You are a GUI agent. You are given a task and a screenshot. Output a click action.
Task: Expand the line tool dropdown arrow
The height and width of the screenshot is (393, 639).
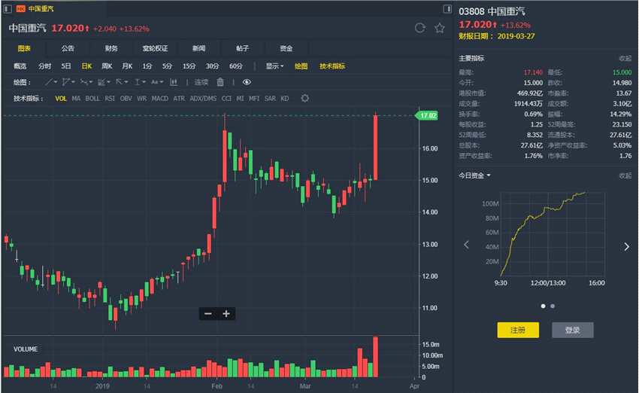click(56, 82)
